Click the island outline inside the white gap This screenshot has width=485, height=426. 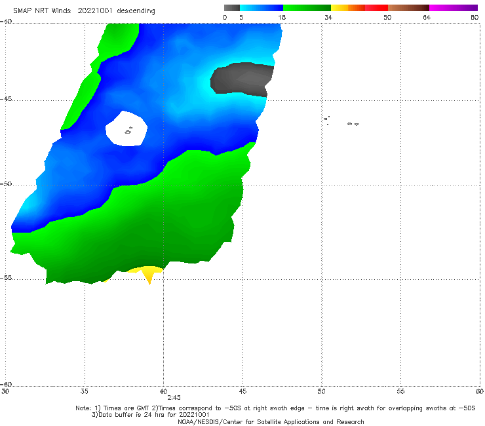(128, 131)
